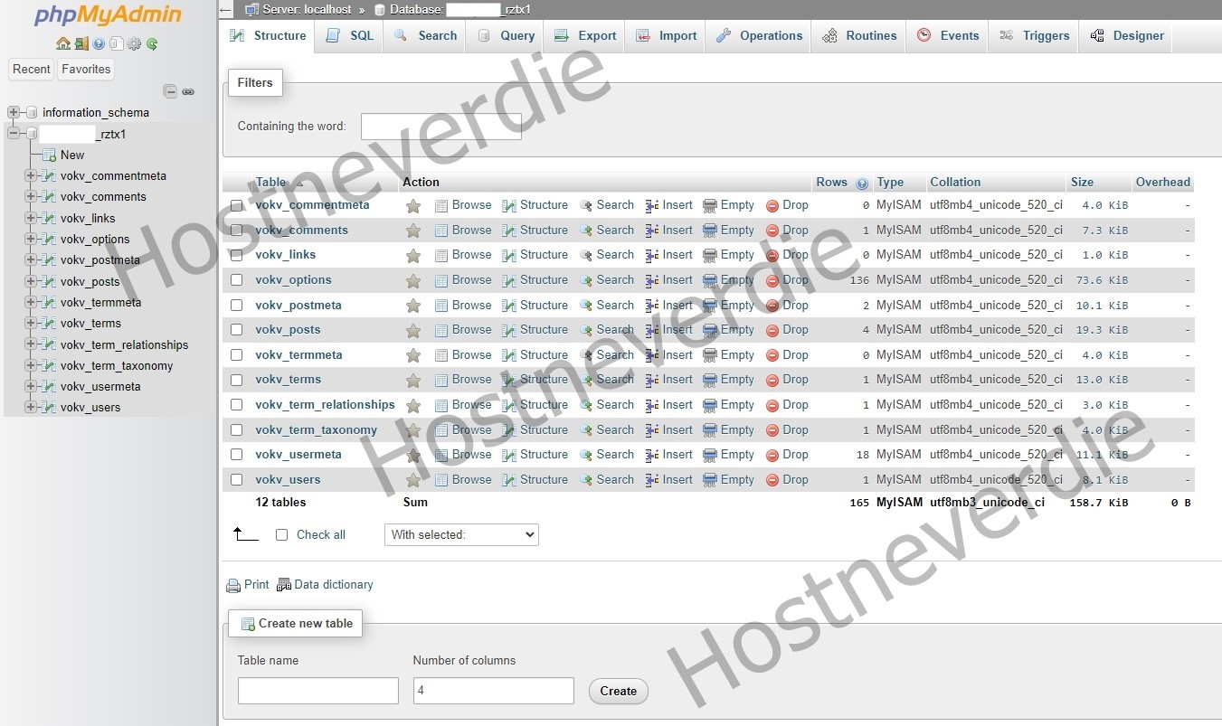Click the help icon next to Rows header
1222x726 pixels.
coord(862,183)
